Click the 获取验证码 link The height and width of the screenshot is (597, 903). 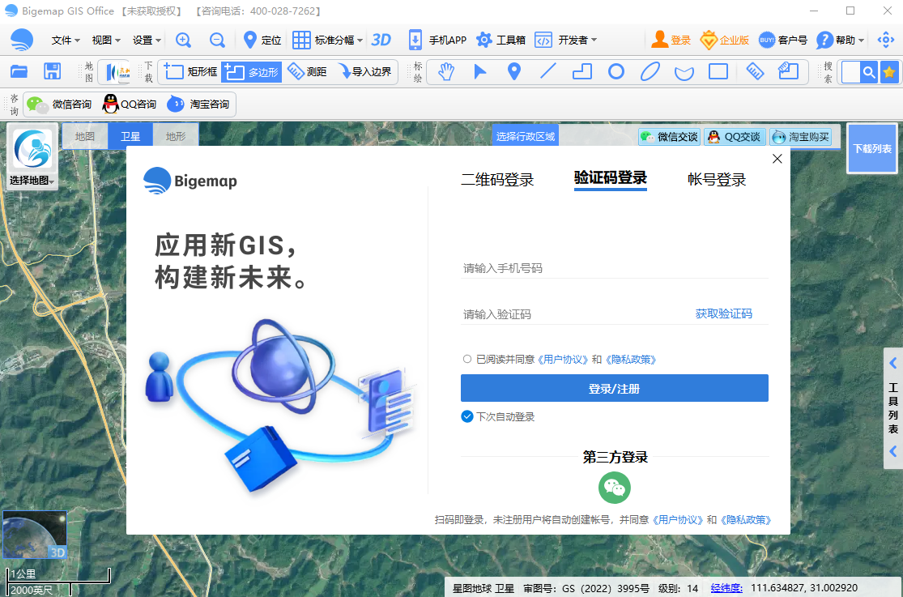coord(723,313)
